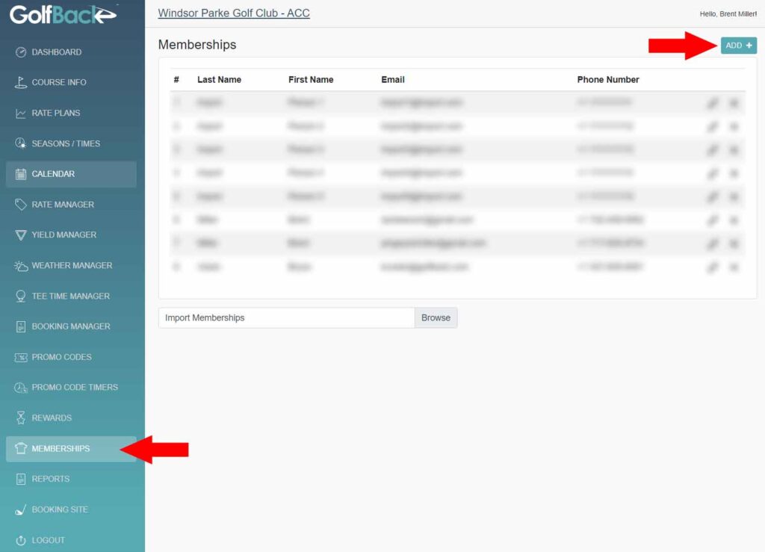Click the Weather Manager sun-cloud icon
This screenshot has height=552, width=765.
point(21,266)
